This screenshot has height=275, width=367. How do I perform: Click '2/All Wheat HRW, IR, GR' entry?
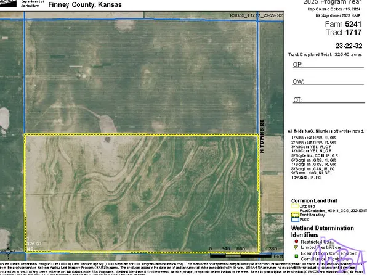[x=313, y=142]
